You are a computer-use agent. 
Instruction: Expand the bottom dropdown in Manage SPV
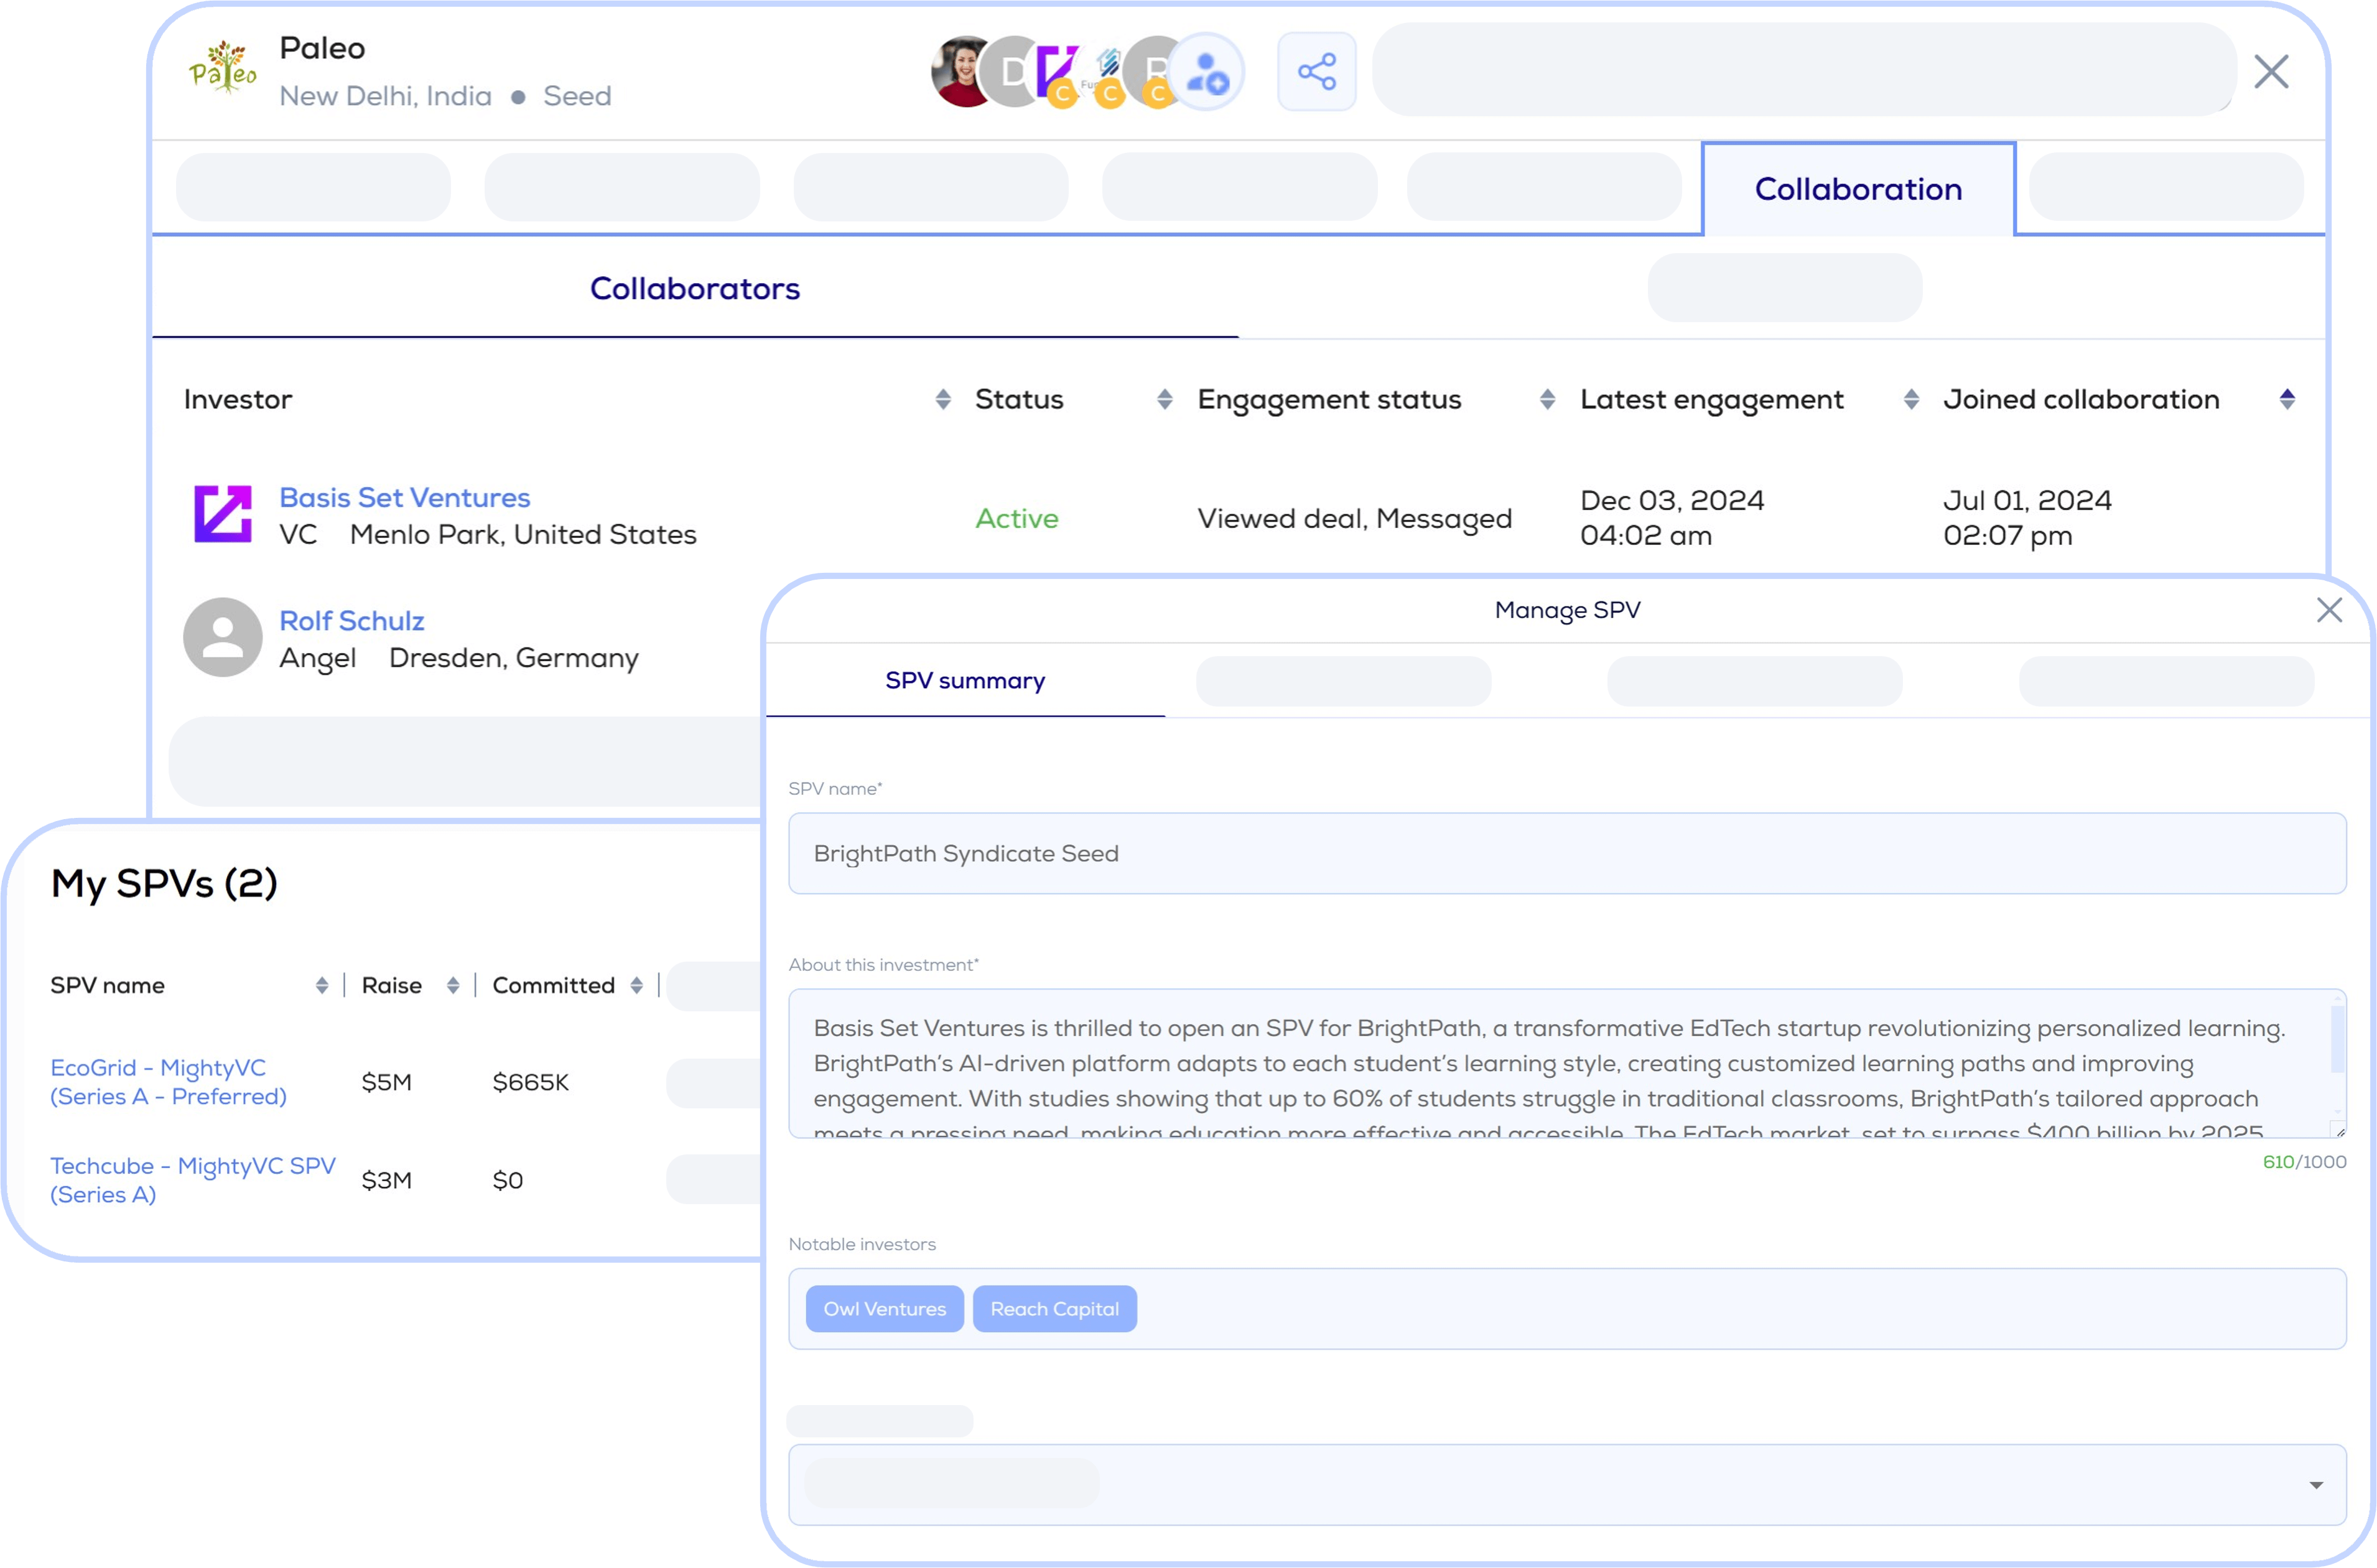point(2315,1486)
